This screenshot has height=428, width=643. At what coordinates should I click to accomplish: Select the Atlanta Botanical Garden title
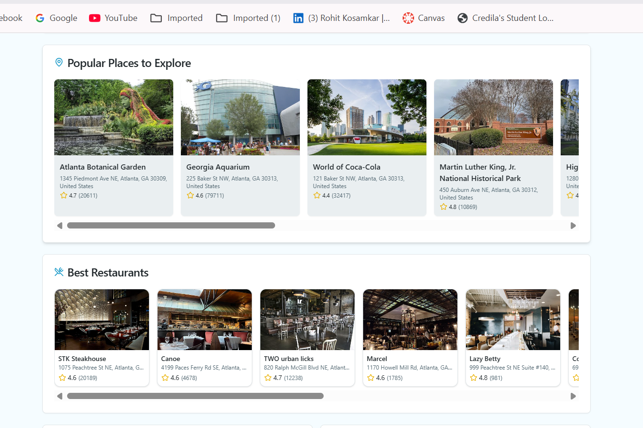point(103,167)
